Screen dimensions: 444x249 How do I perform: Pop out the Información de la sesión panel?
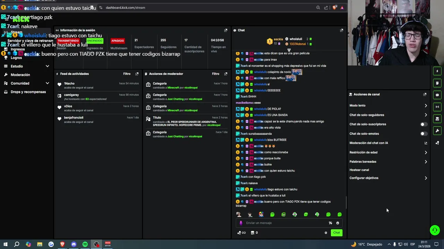coord(225,30)
